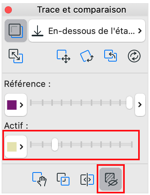This screenshot has height=195, width=150.
Task: Click the beige Actif color swatch
Action: coord(12,147)
